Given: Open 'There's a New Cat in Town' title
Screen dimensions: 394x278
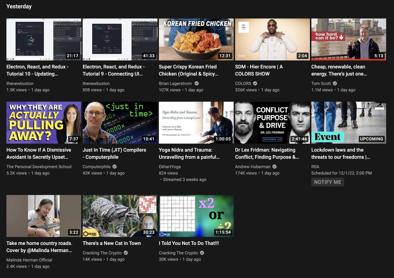Looking at the screenshot, I should tap(112, 243).
